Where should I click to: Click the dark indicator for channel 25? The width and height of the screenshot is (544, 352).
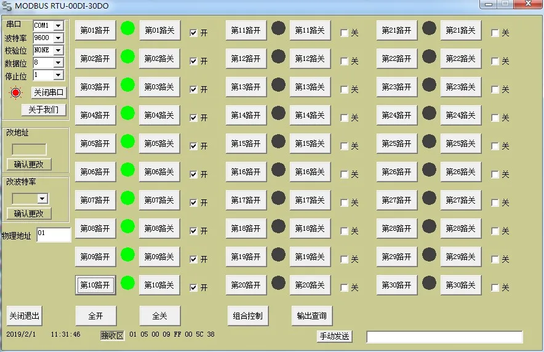pos(429,141)
